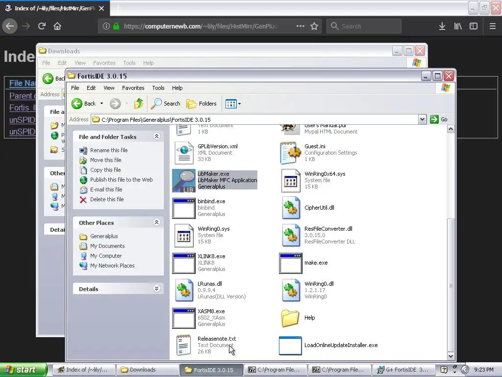502x377 pixels.
Task: Toggle Firefox sidebar icon
Action: [x=474, y=26]
